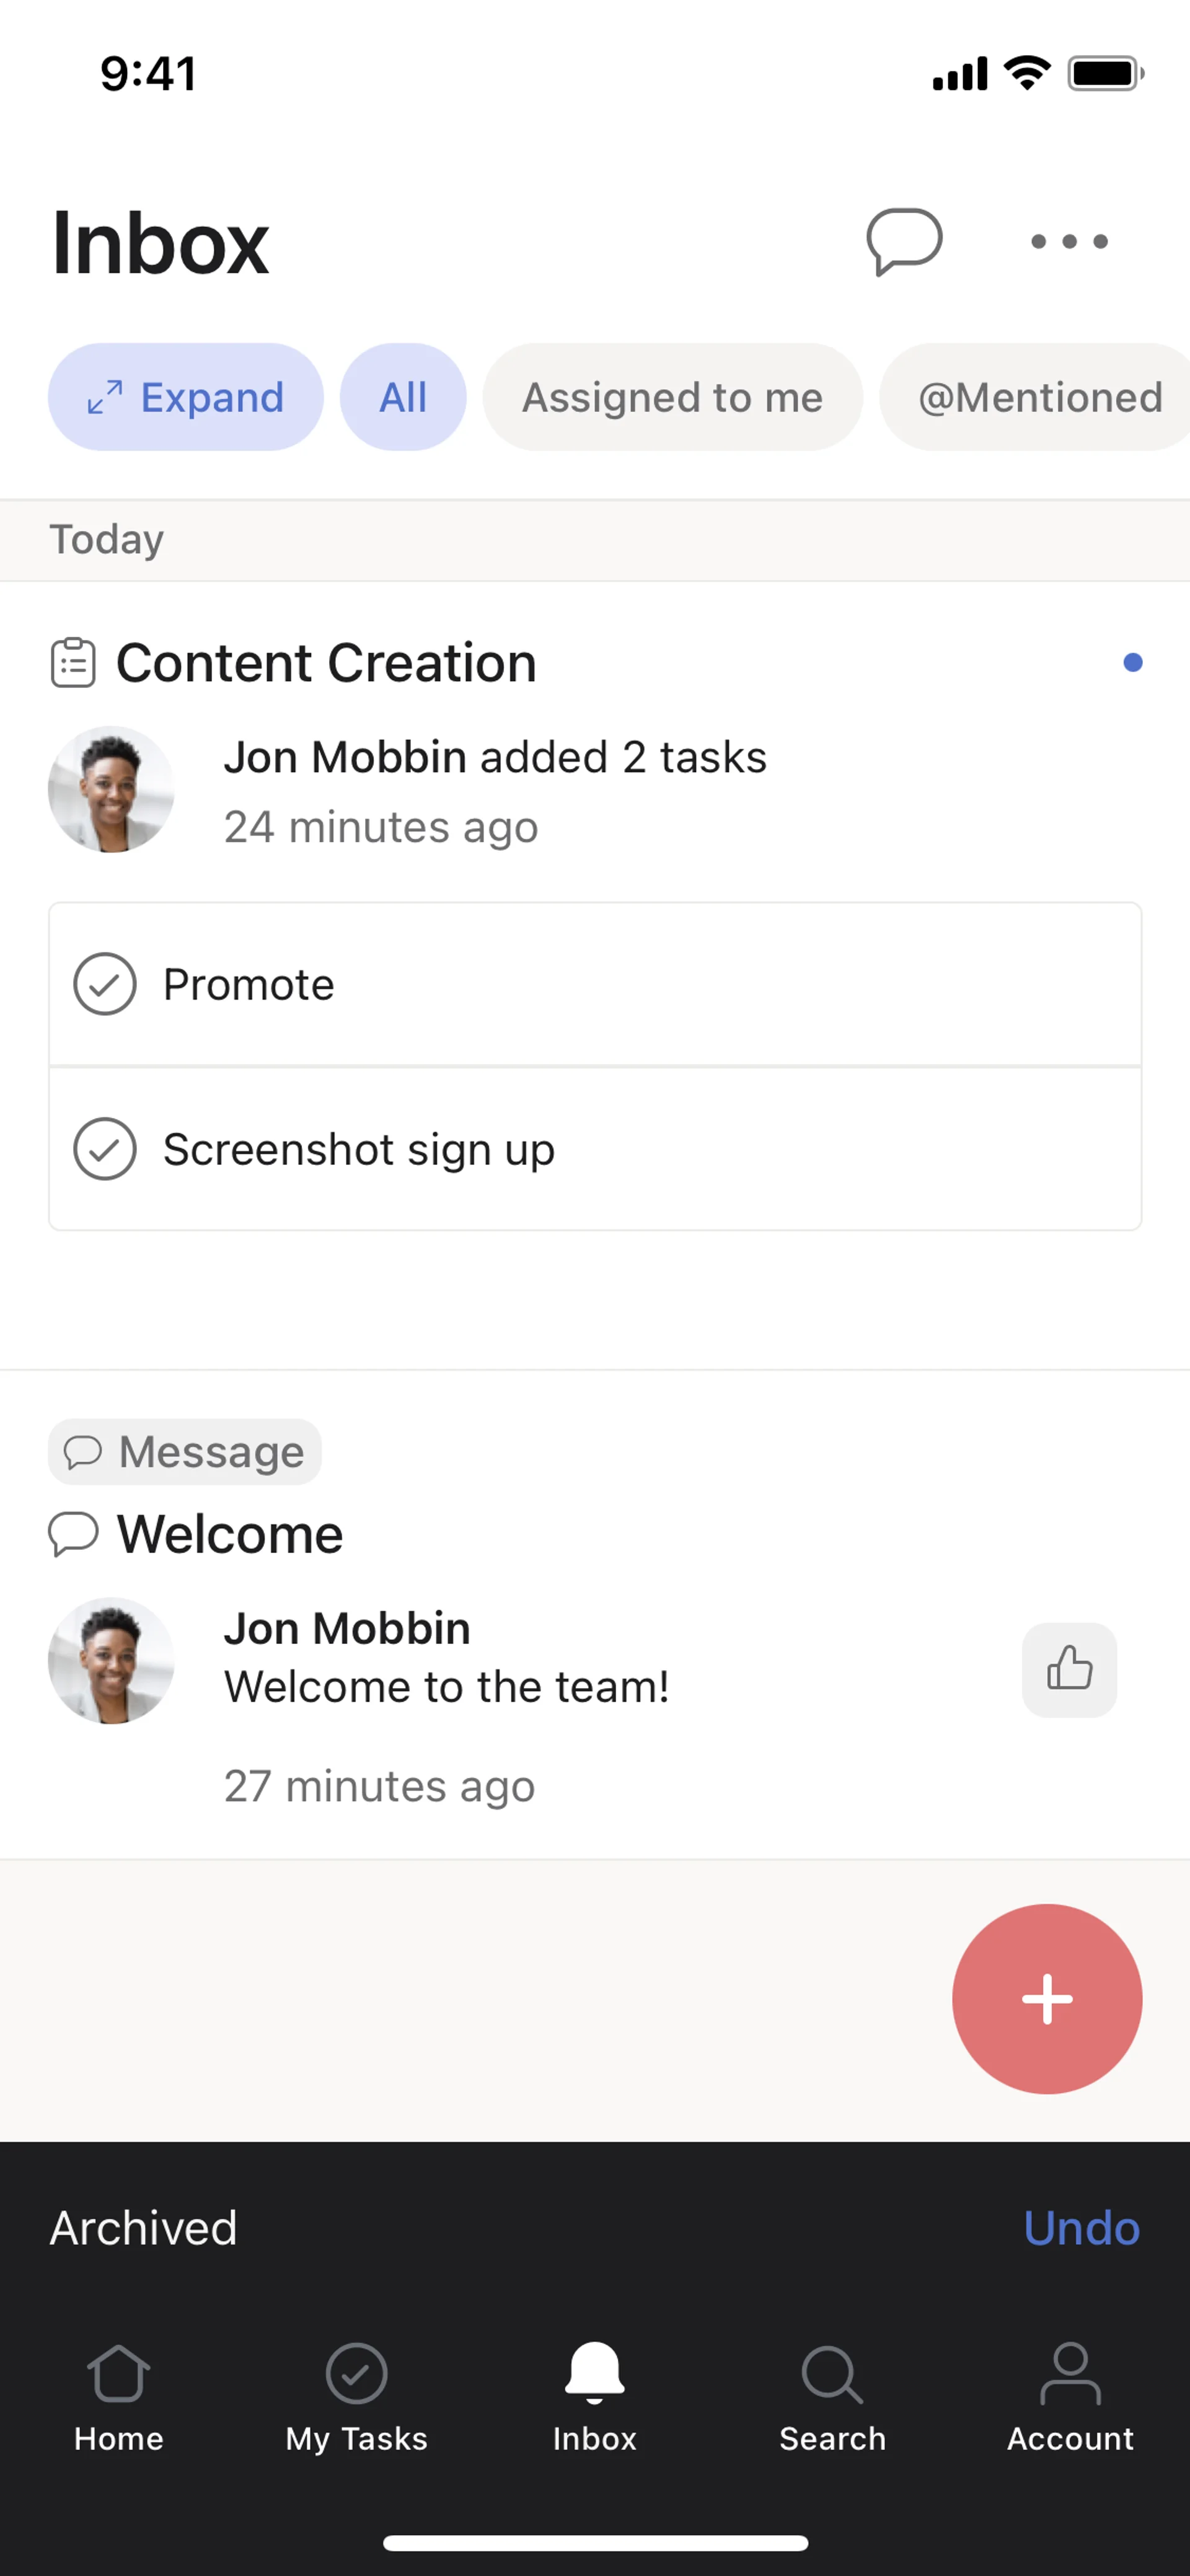Expand inbox notifications with Expand chip
The width and height of the screenshot is (1190, 2576).
pyautogui.click(x=186, y=397)
